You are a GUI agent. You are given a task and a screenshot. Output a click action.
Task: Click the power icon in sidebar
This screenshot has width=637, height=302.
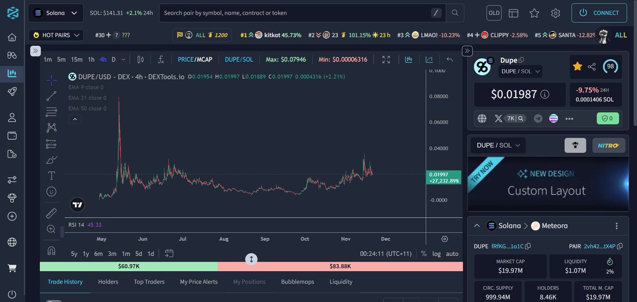tap(12, 294)
